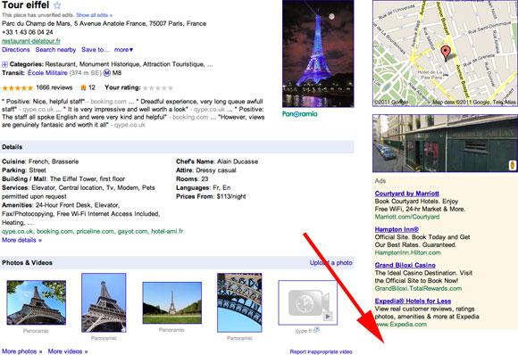
Task: Open Hampton Inn ad title
Action: (x=397, y=229)
